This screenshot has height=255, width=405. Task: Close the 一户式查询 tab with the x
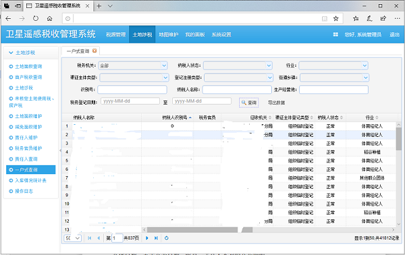pyautogui.click(x=94, y=51)
